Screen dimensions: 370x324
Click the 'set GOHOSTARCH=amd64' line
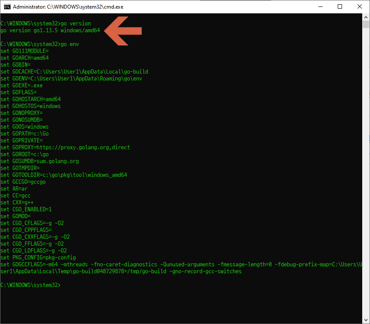[31, 99]
